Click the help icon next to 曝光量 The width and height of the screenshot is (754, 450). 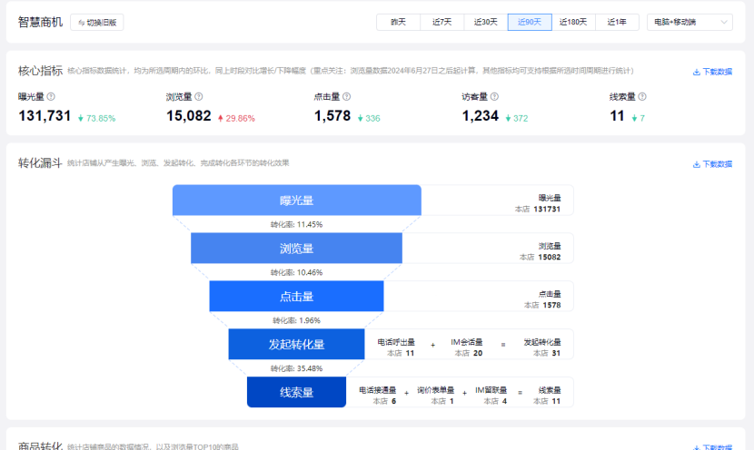point(51,96)
